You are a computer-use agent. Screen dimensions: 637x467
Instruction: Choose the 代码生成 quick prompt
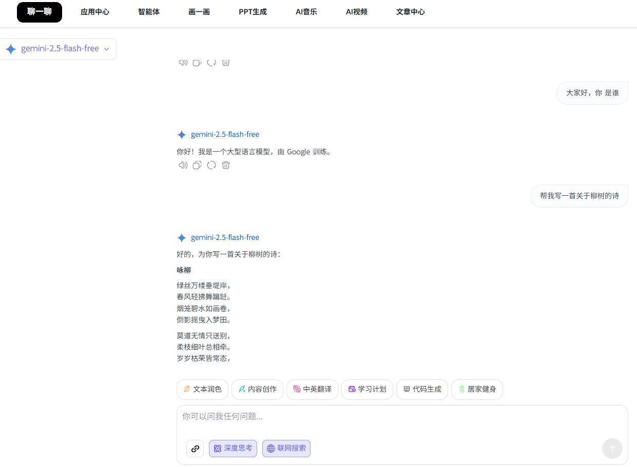pos(422,390)
